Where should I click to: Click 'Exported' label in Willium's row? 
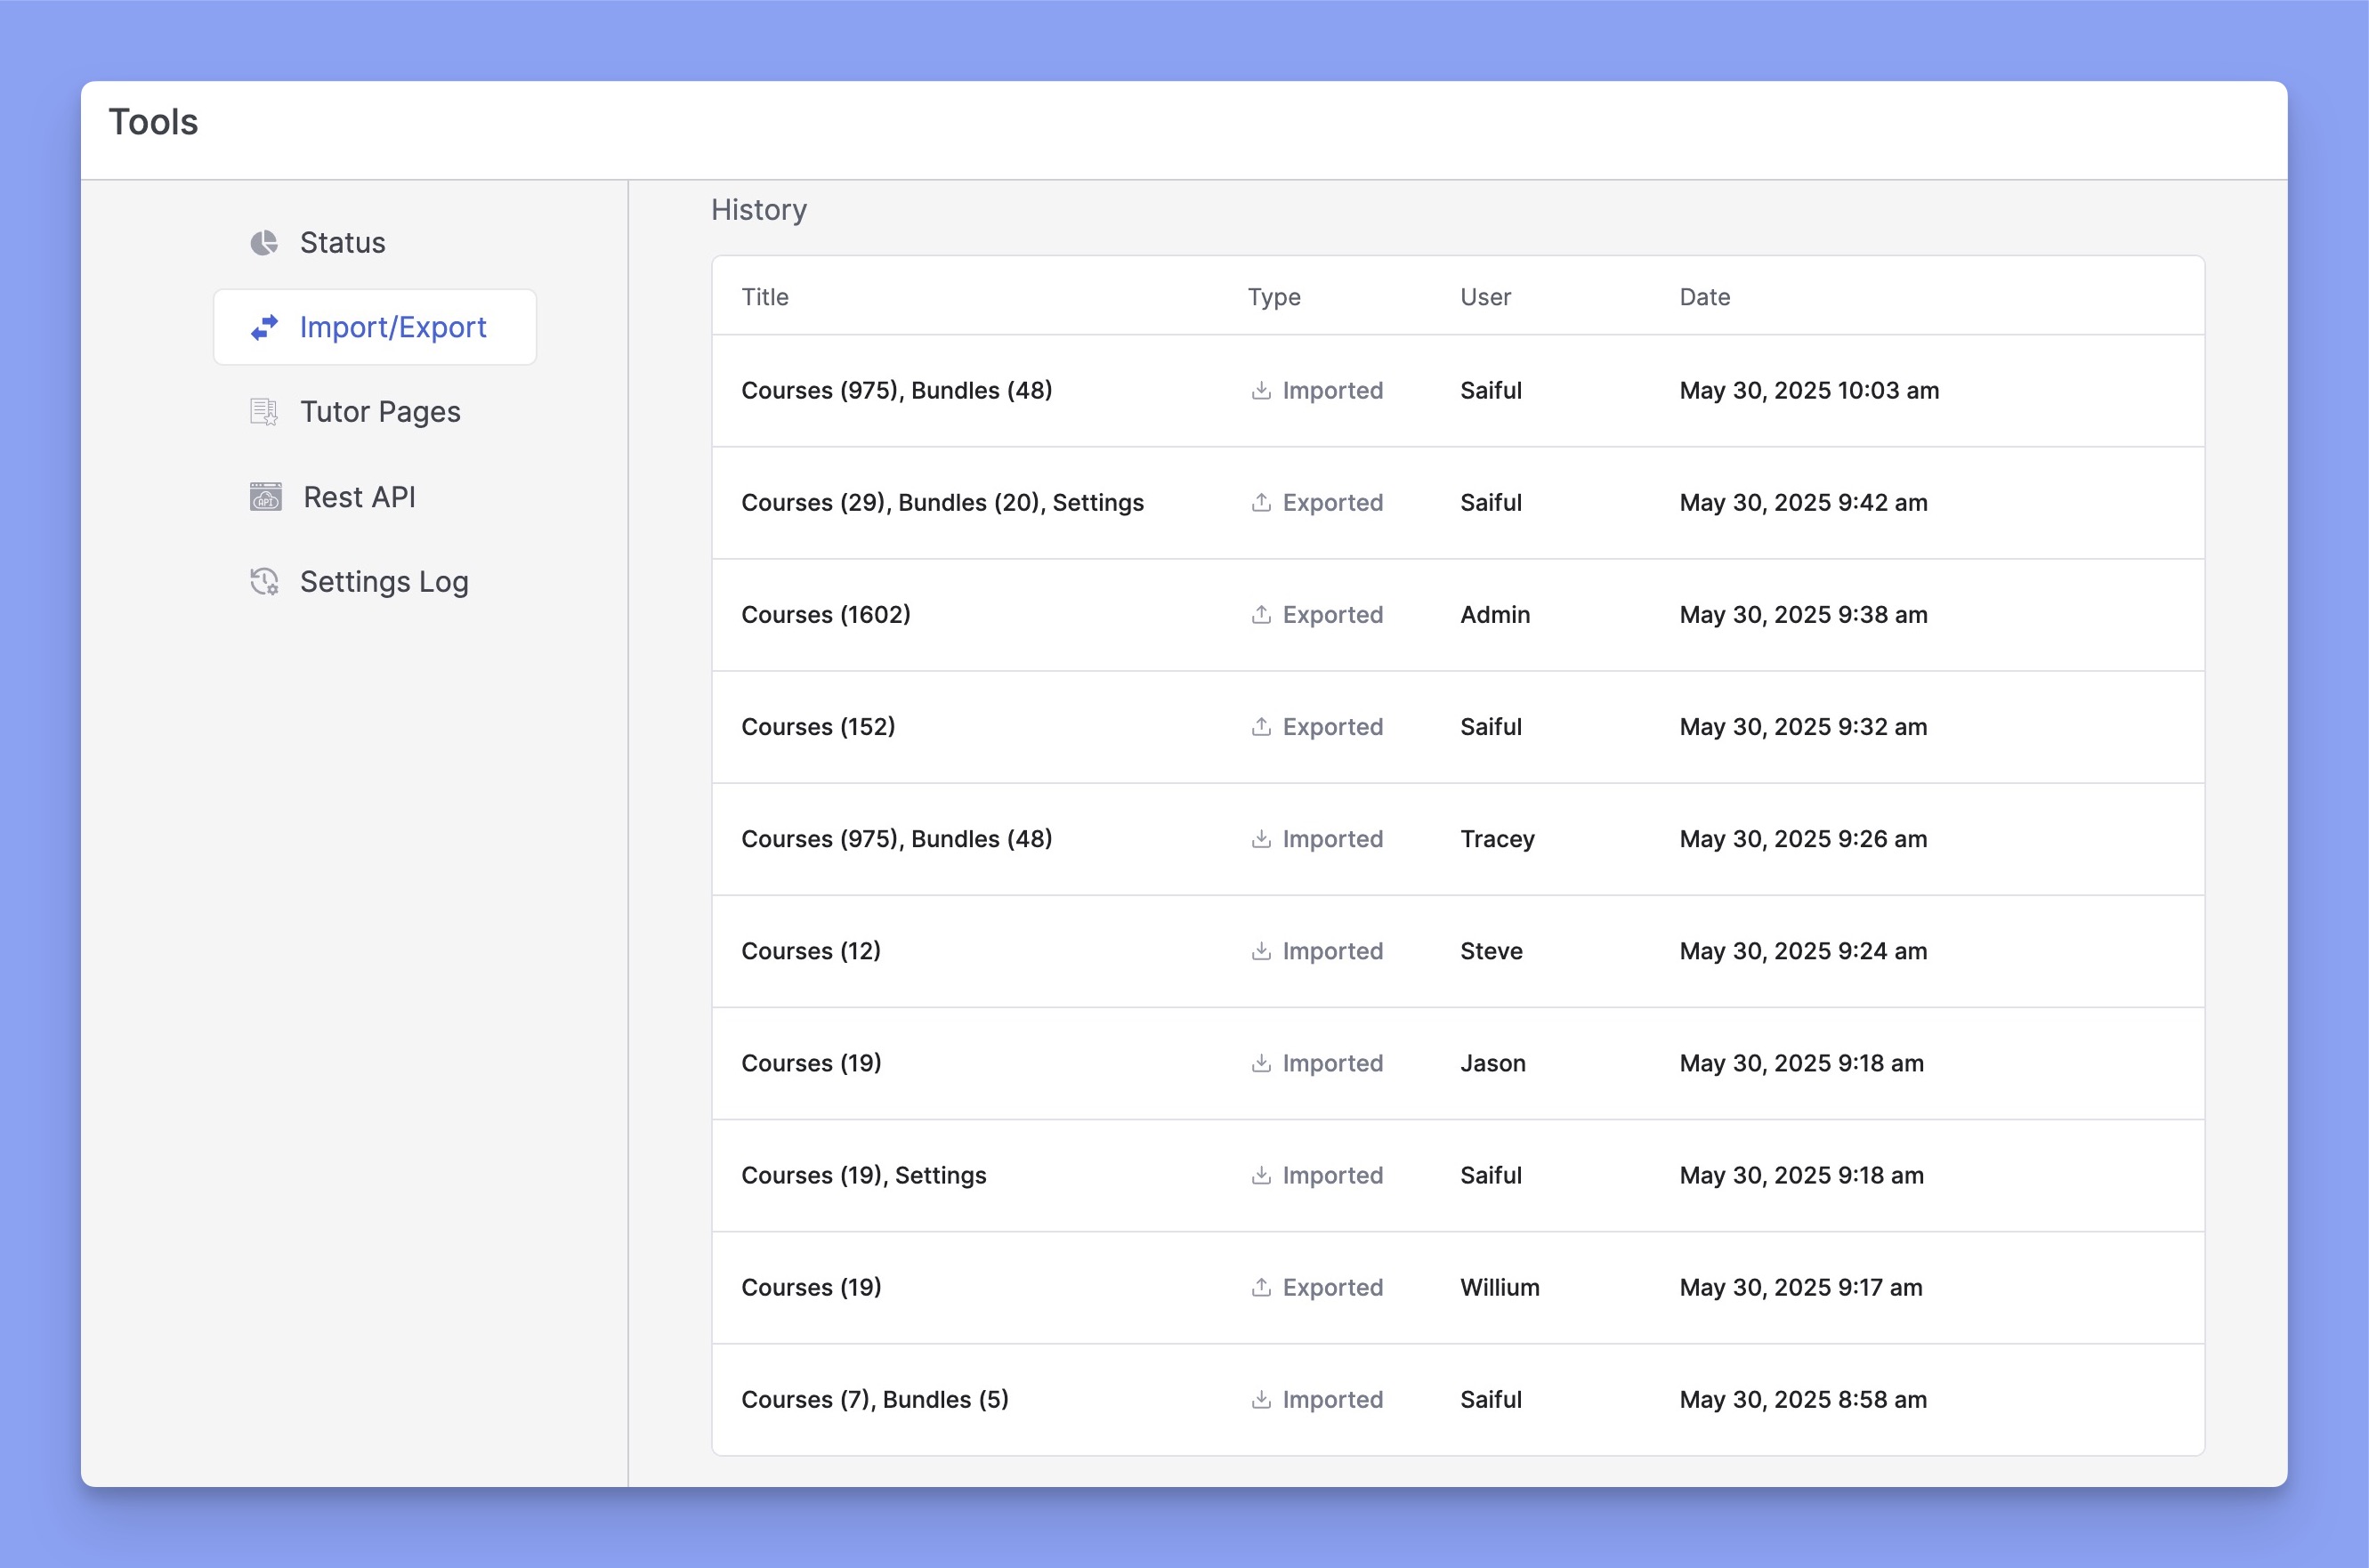[x=1333, y=1287]
